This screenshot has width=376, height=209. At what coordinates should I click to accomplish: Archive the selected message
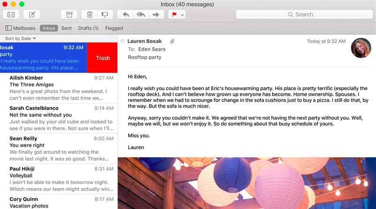coord(69,15)
